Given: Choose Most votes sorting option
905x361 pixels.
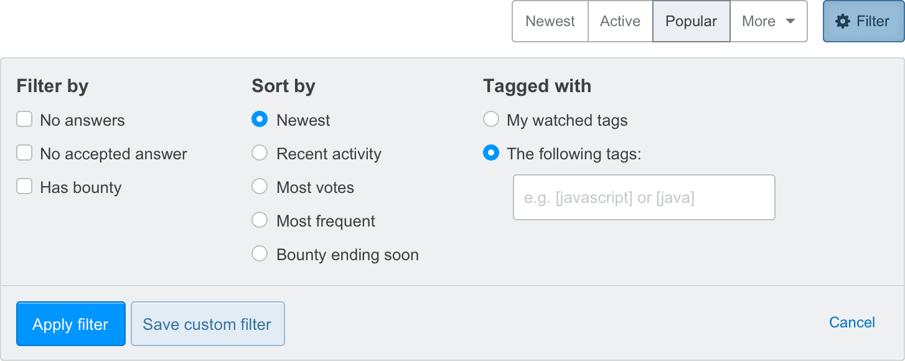Looking at the screenshot, I should click(x=260, y=187).
